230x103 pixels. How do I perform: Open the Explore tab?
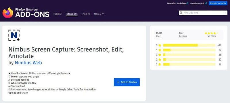pyautogui.click(x=57, y=14)
